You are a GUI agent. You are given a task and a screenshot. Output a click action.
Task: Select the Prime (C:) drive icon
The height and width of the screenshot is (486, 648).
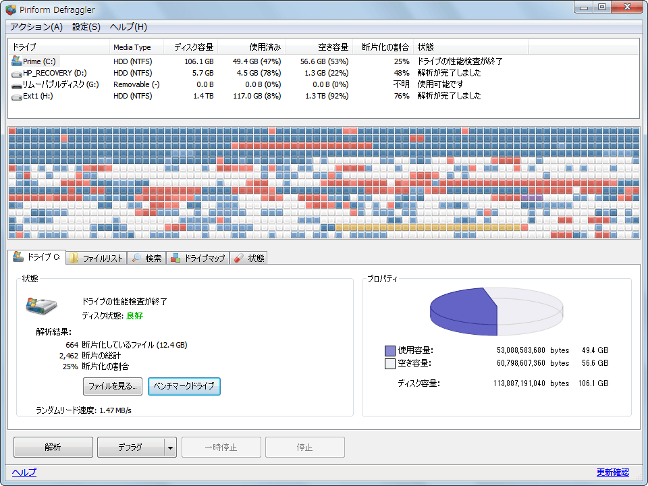[16, 61]
